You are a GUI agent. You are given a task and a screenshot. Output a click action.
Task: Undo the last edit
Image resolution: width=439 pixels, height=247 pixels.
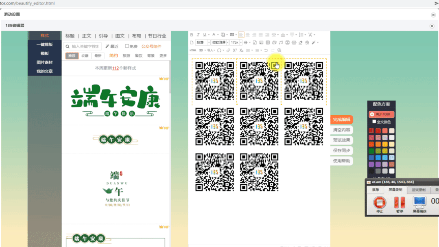(x=266, y=50)
